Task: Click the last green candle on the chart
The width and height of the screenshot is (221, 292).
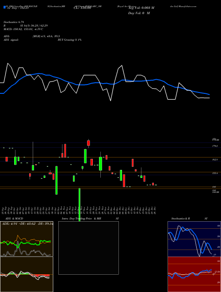Action: click(156, 185)
